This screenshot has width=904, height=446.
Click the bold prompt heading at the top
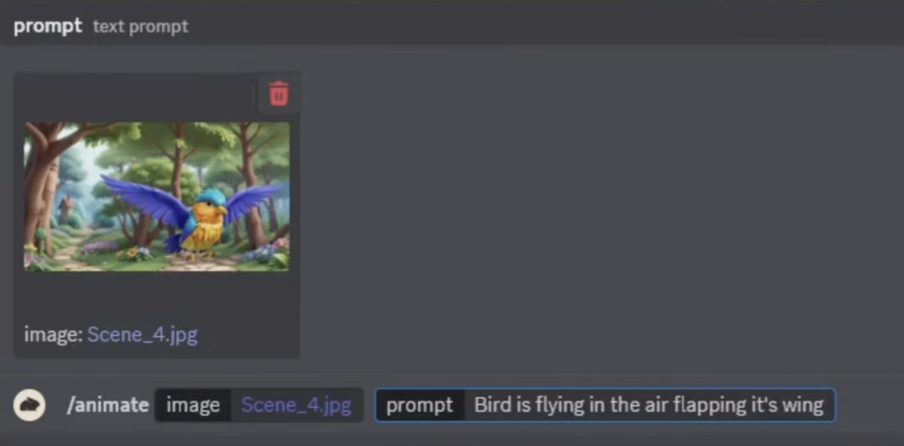click(48, 25)
